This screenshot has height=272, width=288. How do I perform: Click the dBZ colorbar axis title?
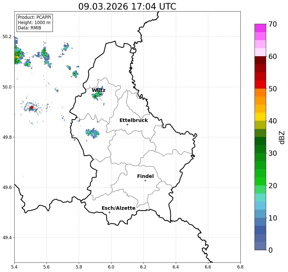(x=282, y=137)
